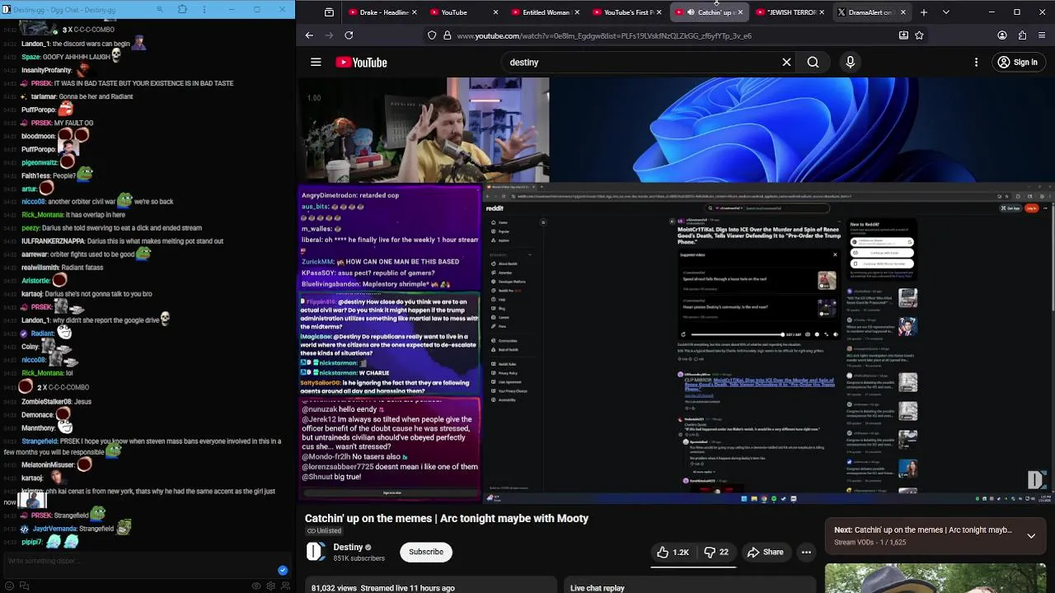The height and width of the screenshot is (593, 1055).
Task: Open zoom icon in Dgg chat title bar
Action: tap(160, 10)
